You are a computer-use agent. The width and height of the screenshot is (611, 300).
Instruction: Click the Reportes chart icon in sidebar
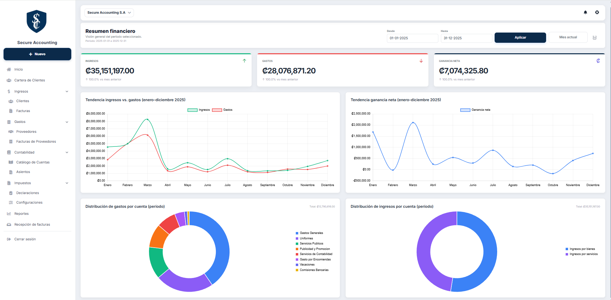[x=9, y=214]
